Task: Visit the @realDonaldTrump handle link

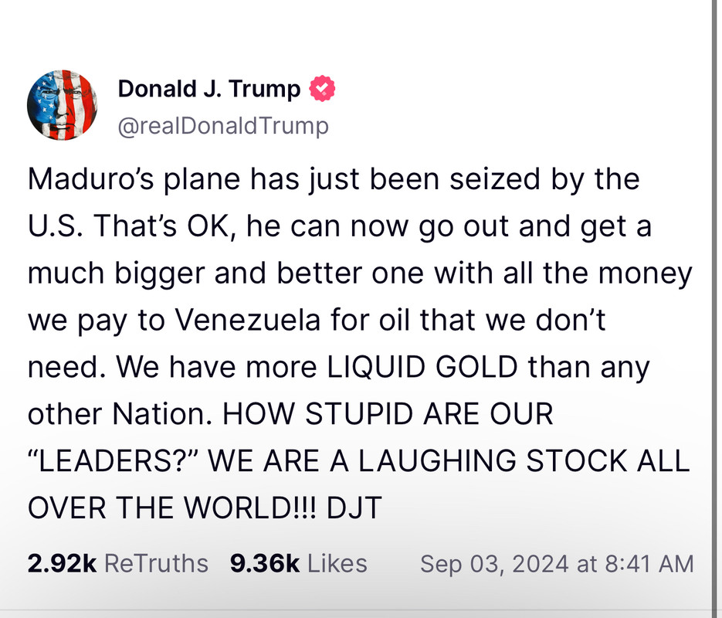Action: point(223,126)
